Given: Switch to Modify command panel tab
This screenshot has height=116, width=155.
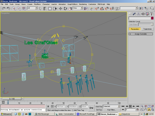Looking at the screenshot, I should coord(134,14).
